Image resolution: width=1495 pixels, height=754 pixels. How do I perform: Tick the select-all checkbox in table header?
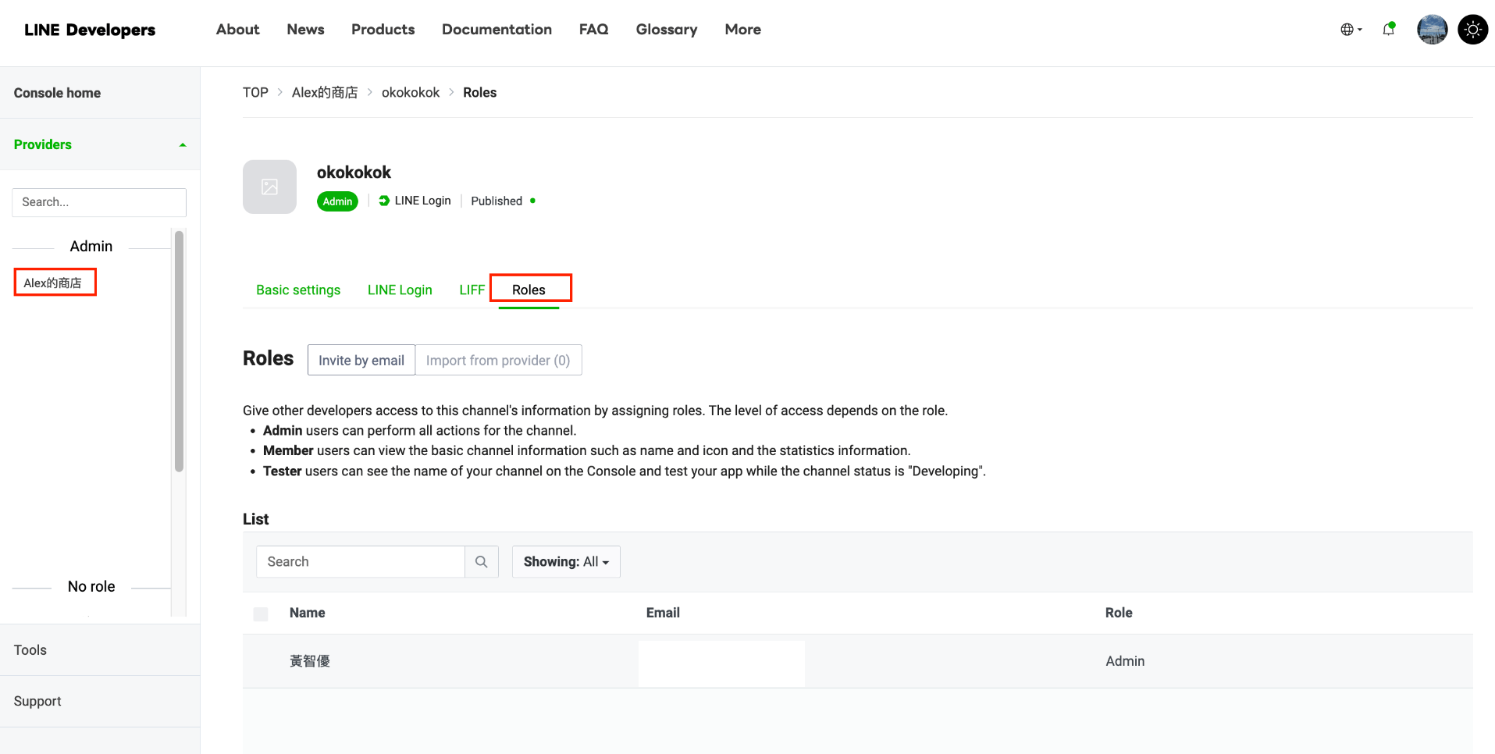pyautogui.click(x=261, y=614)
